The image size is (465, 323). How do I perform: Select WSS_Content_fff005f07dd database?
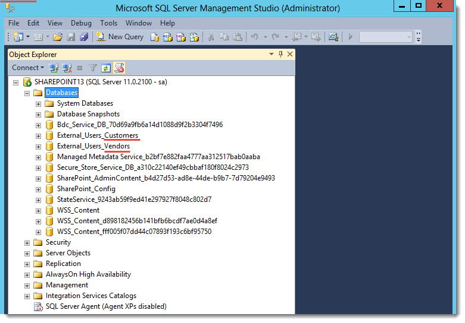134,232
